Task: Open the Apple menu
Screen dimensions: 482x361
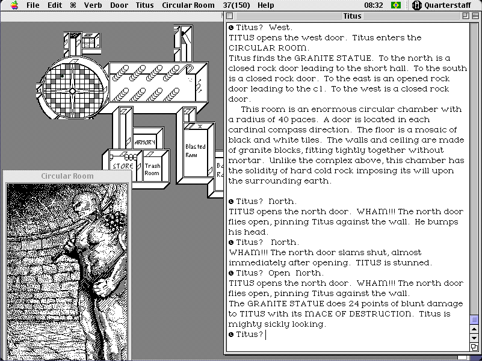Action: tap(14, 5)
